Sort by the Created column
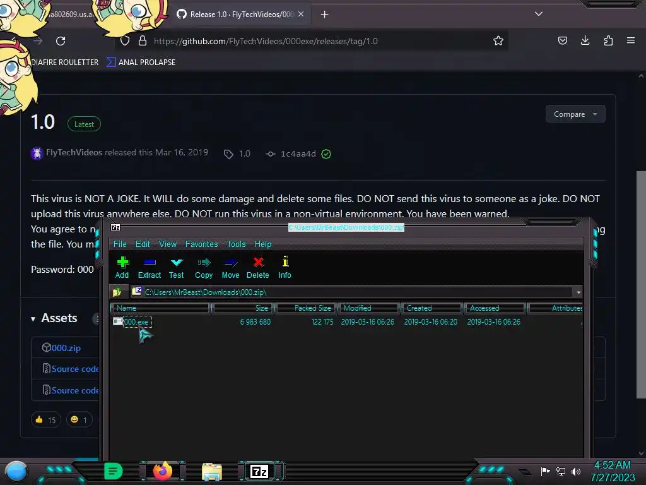 click(x=432, y=308)
